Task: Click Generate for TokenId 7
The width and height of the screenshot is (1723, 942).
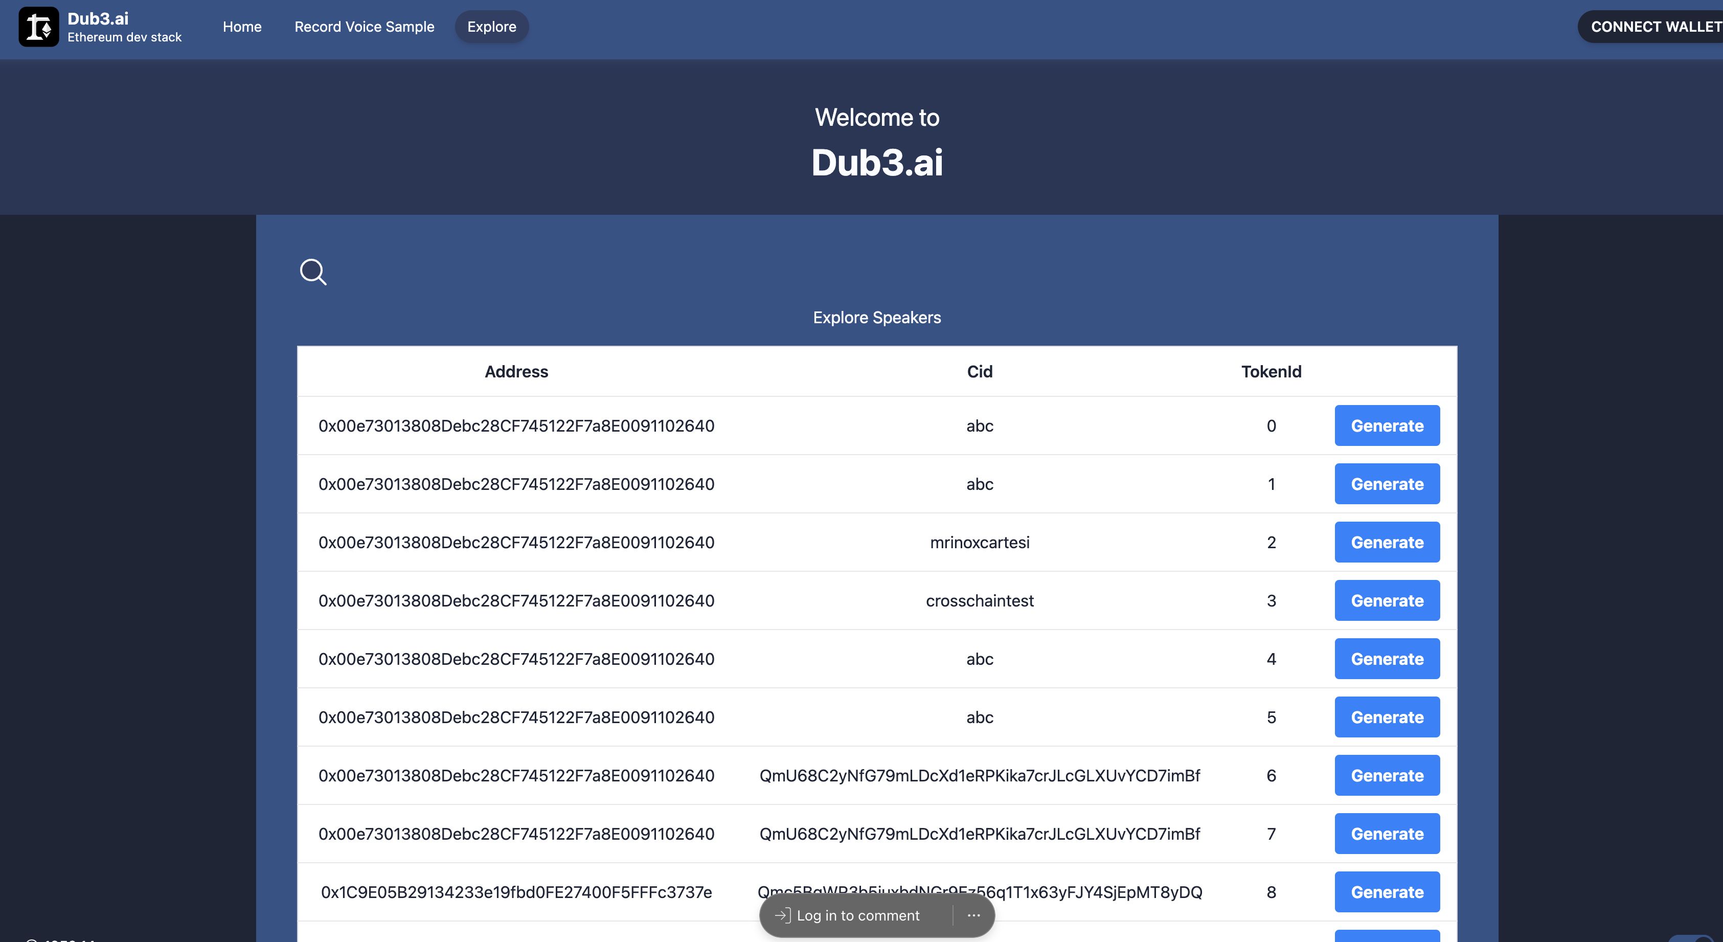Action: click(1387, 834)
